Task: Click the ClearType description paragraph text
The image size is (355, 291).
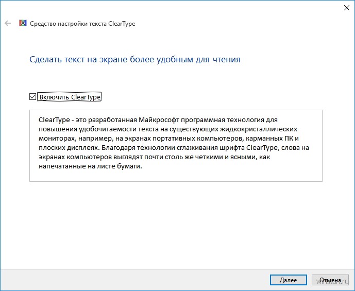Action: pyautogui.click(x=174, y=143)
